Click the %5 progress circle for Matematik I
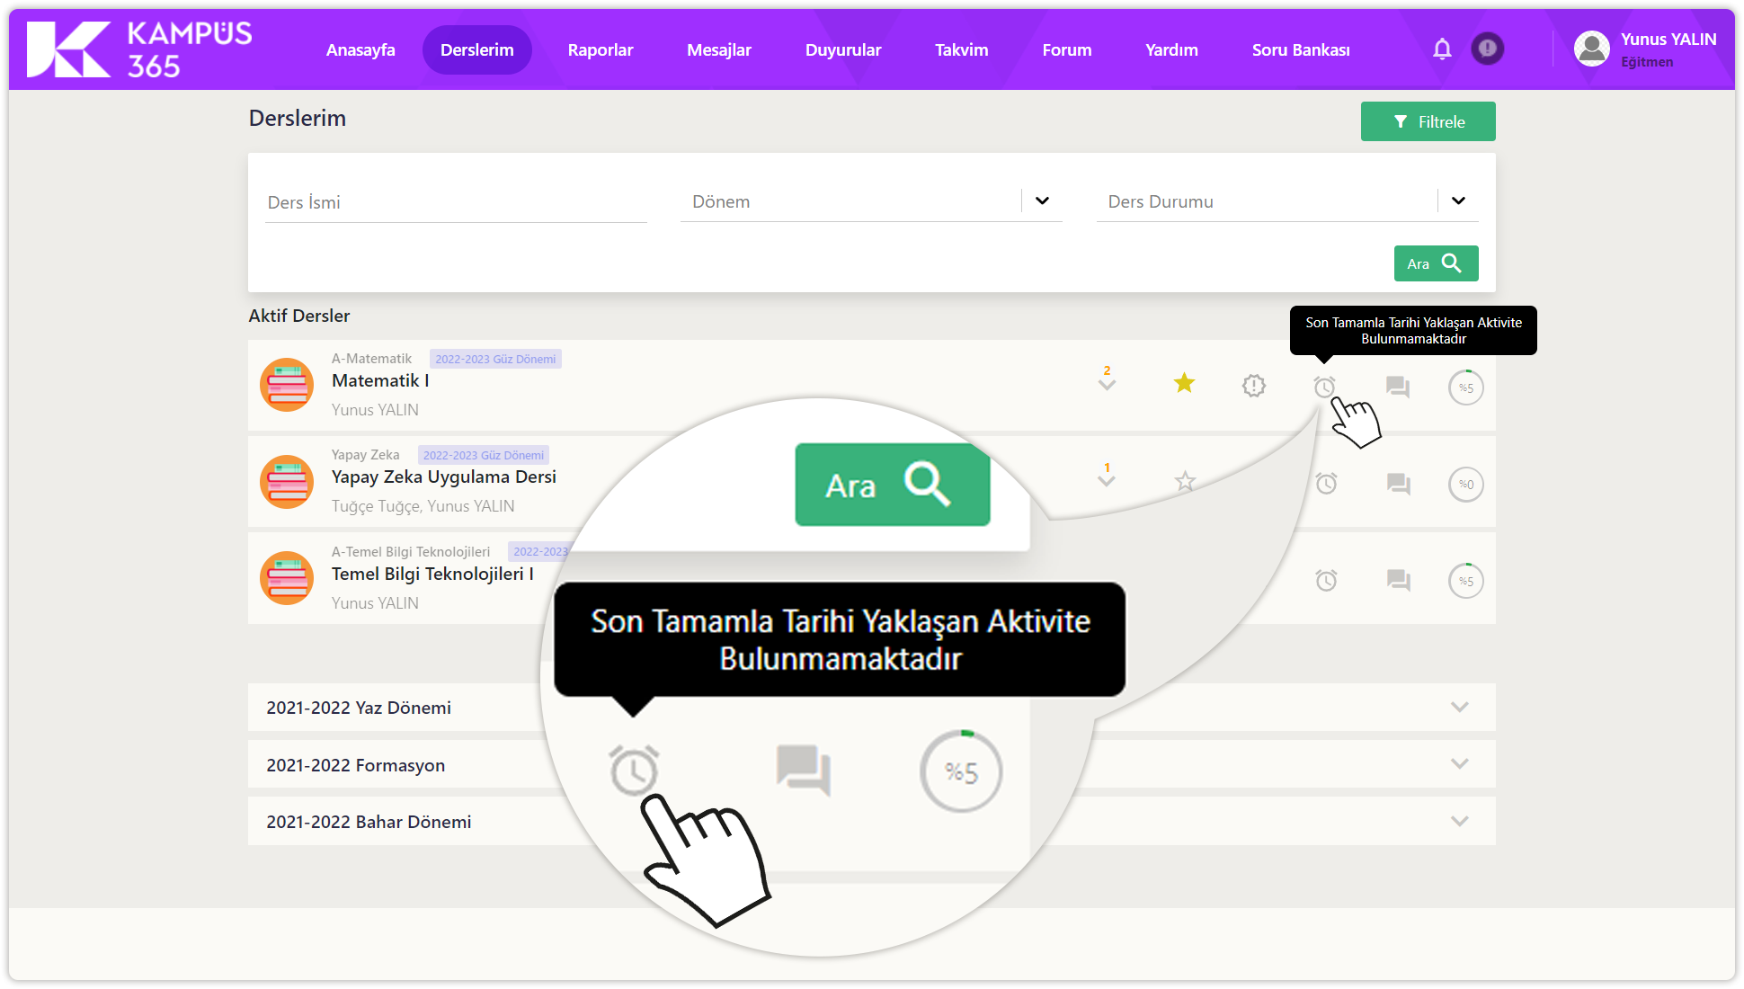This screenshot has width=1744, height=989. click(x=1465, y=388)
